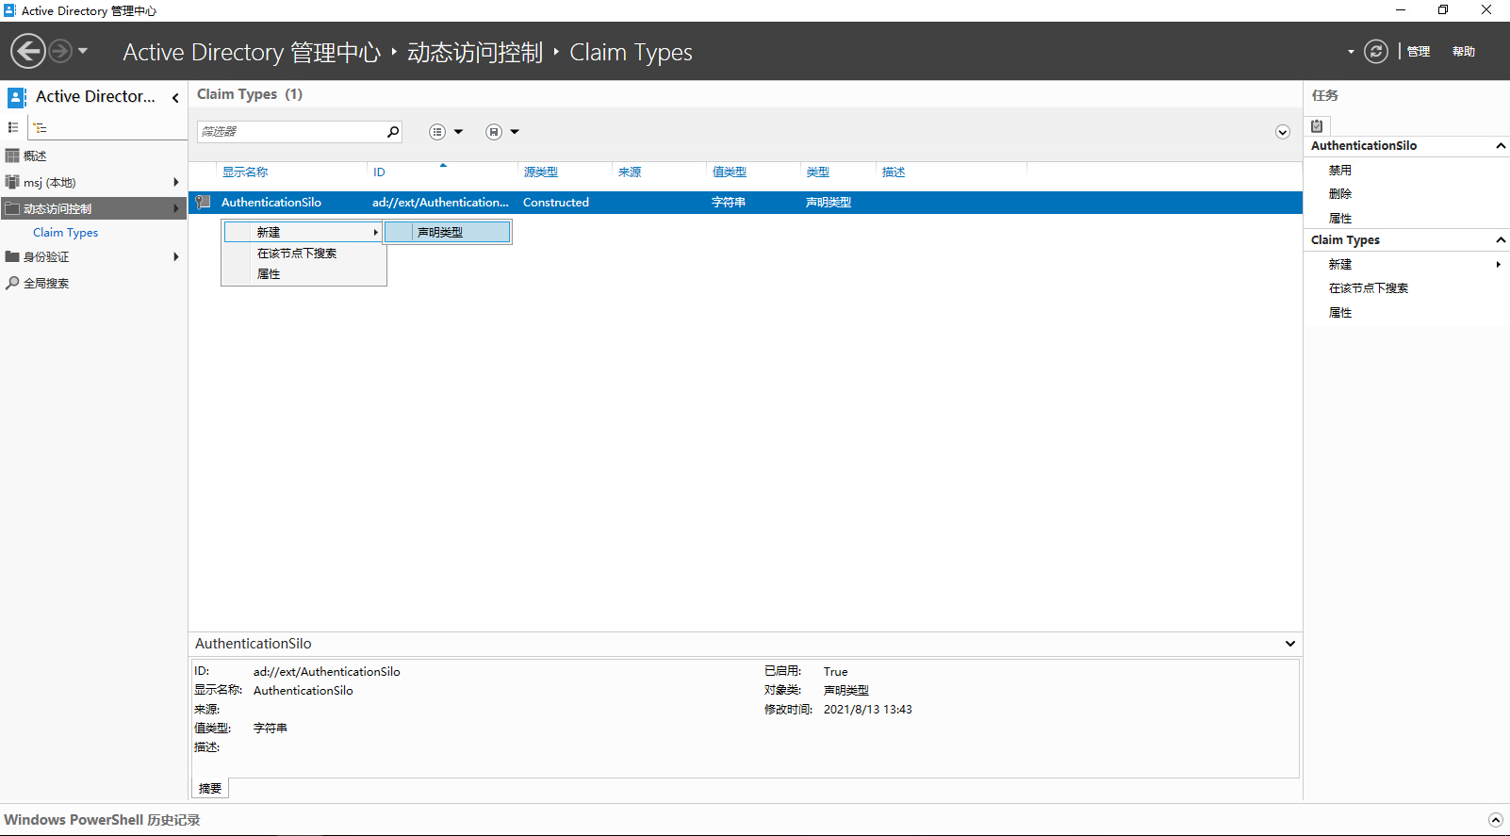Open the 管理 menu
The image size is (1510, 836).
coord(1419,52)
